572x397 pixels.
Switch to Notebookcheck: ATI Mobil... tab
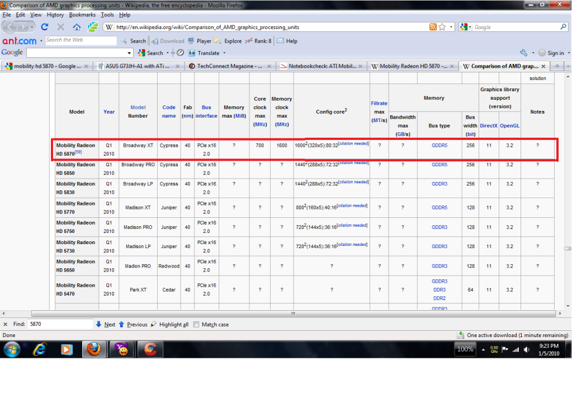point(322,66)
